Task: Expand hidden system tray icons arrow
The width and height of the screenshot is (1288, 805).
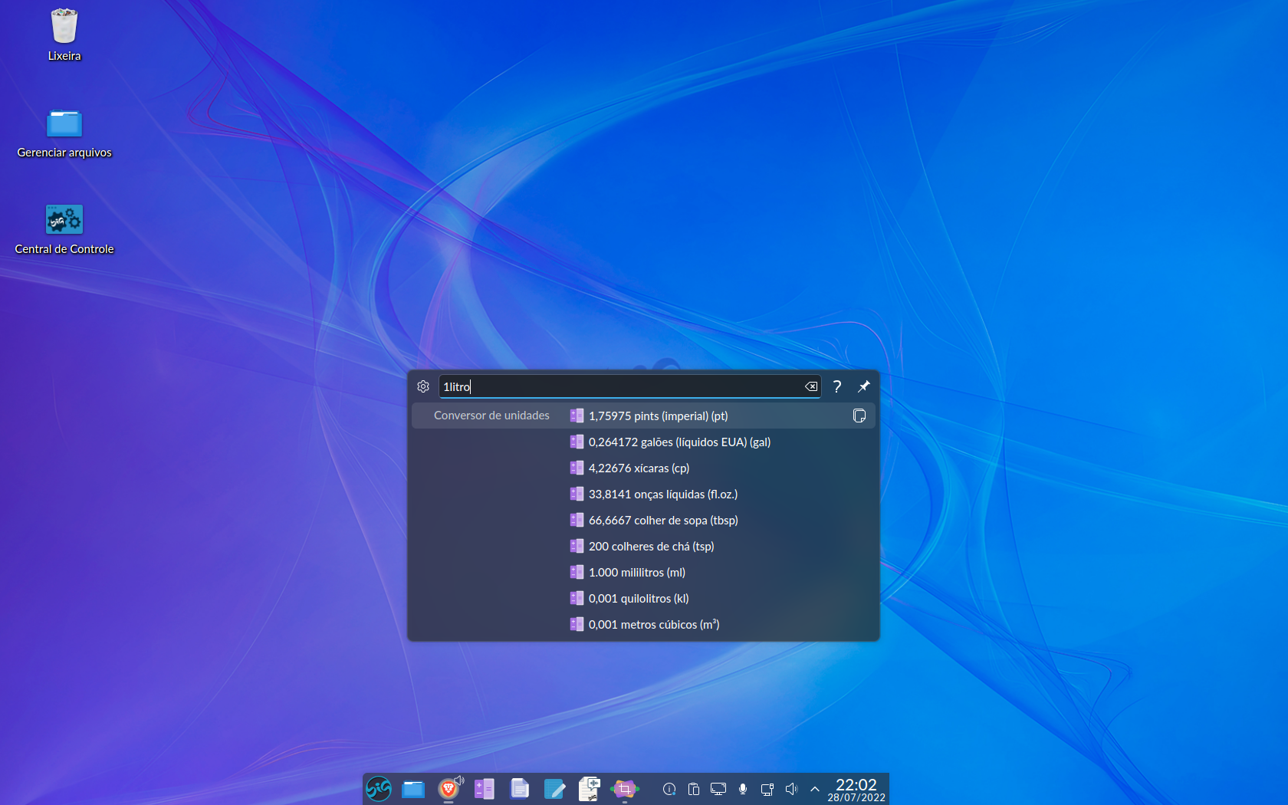Action: point(815,789)
